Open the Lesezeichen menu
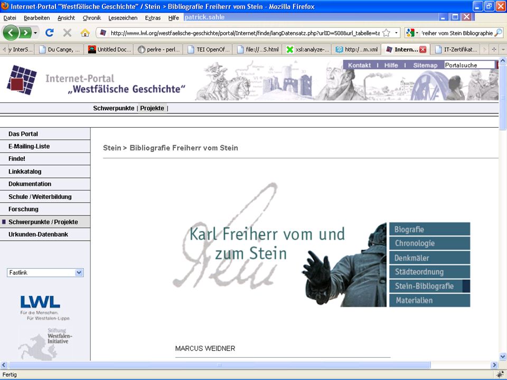The image size is (507, 380). click(x=123, y=18)
